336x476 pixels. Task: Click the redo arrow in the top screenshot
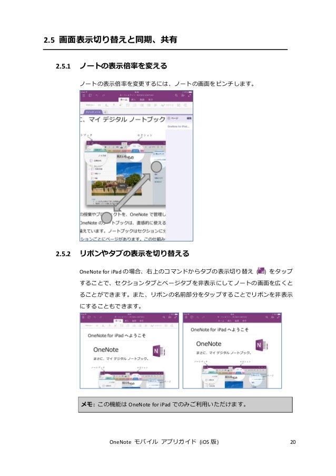103,95
